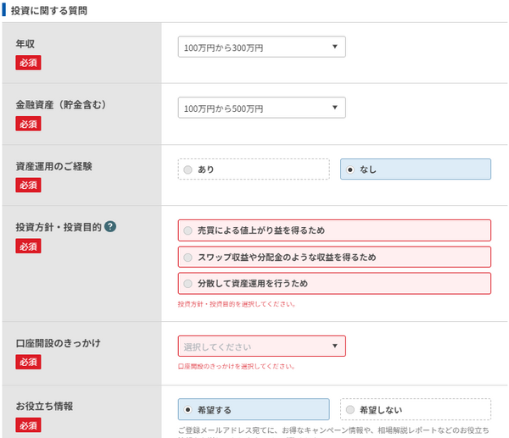Click the help icon beside 投資方針・投資目的

[110, 227]
